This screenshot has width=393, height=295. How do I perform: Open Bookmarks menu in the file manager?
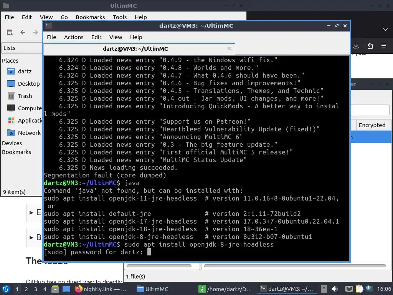[90, 17]
